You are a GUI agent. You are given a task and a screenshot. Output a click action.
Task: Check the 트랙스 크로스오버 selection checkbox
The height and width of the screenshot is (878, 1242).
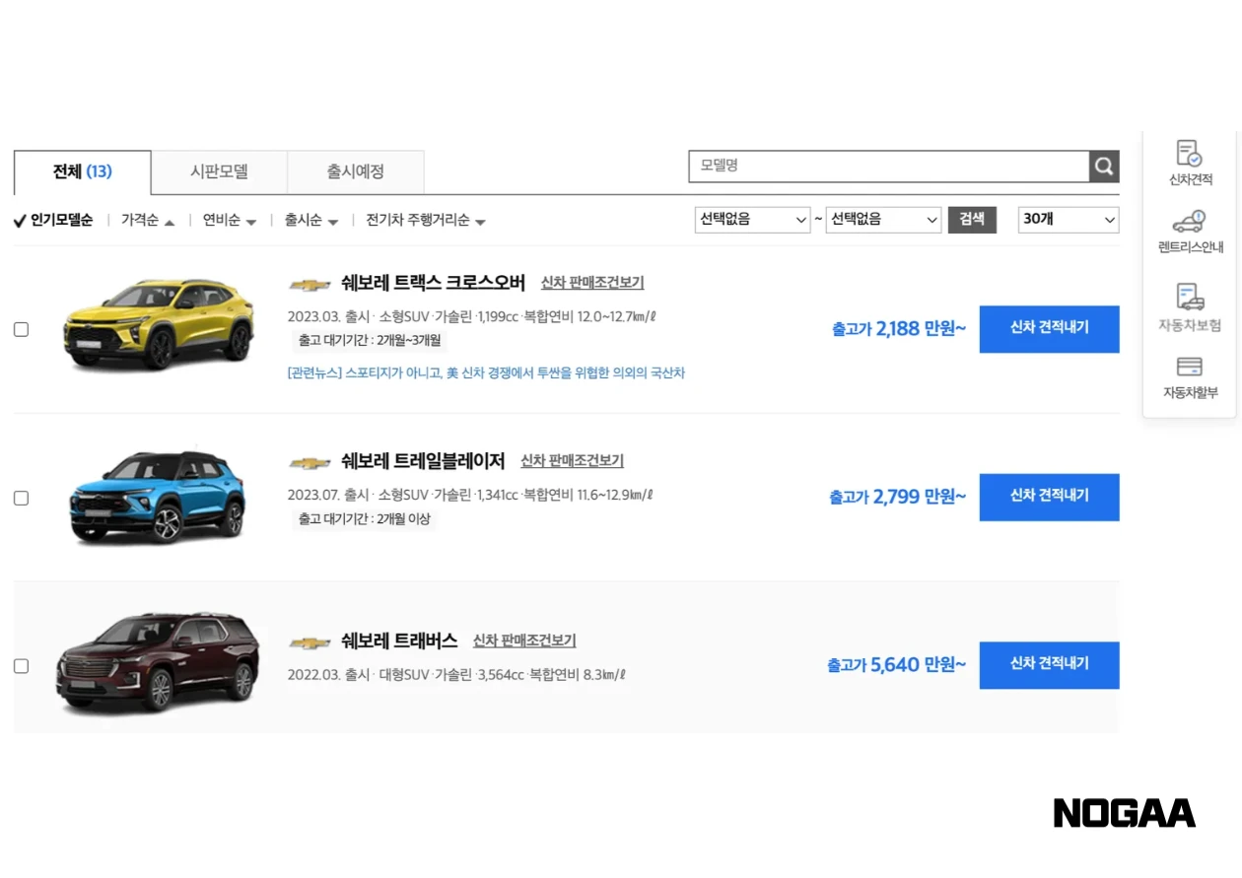pos(21,329)
